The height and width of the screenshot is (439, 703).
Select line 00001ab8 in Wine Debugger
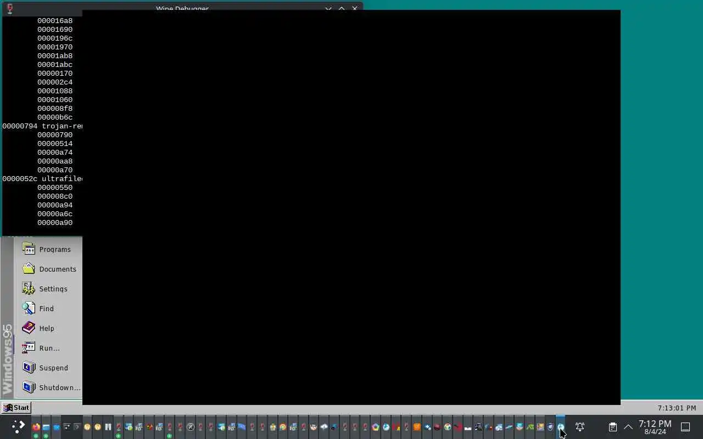(55, 56)
